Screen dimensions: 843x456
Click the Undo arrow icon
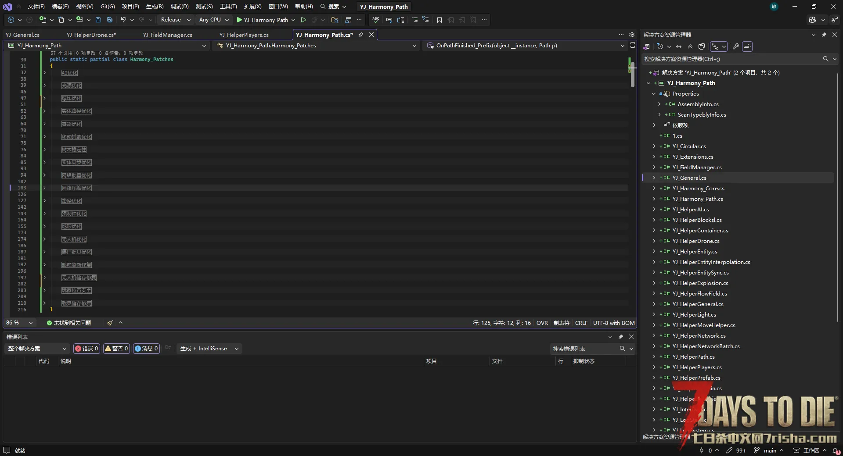(x=123, y=20)
